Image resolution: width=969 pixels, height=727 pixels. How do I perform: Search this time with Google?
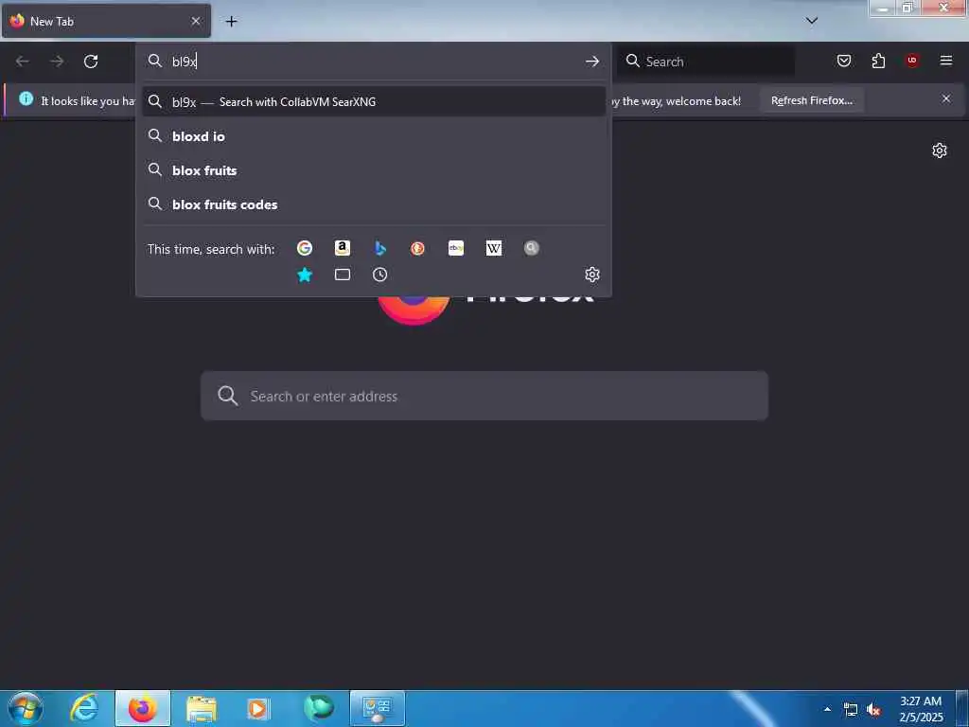point(304,248)
